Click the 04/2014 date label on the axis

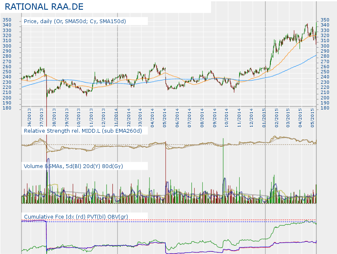(x=152, y=118)
